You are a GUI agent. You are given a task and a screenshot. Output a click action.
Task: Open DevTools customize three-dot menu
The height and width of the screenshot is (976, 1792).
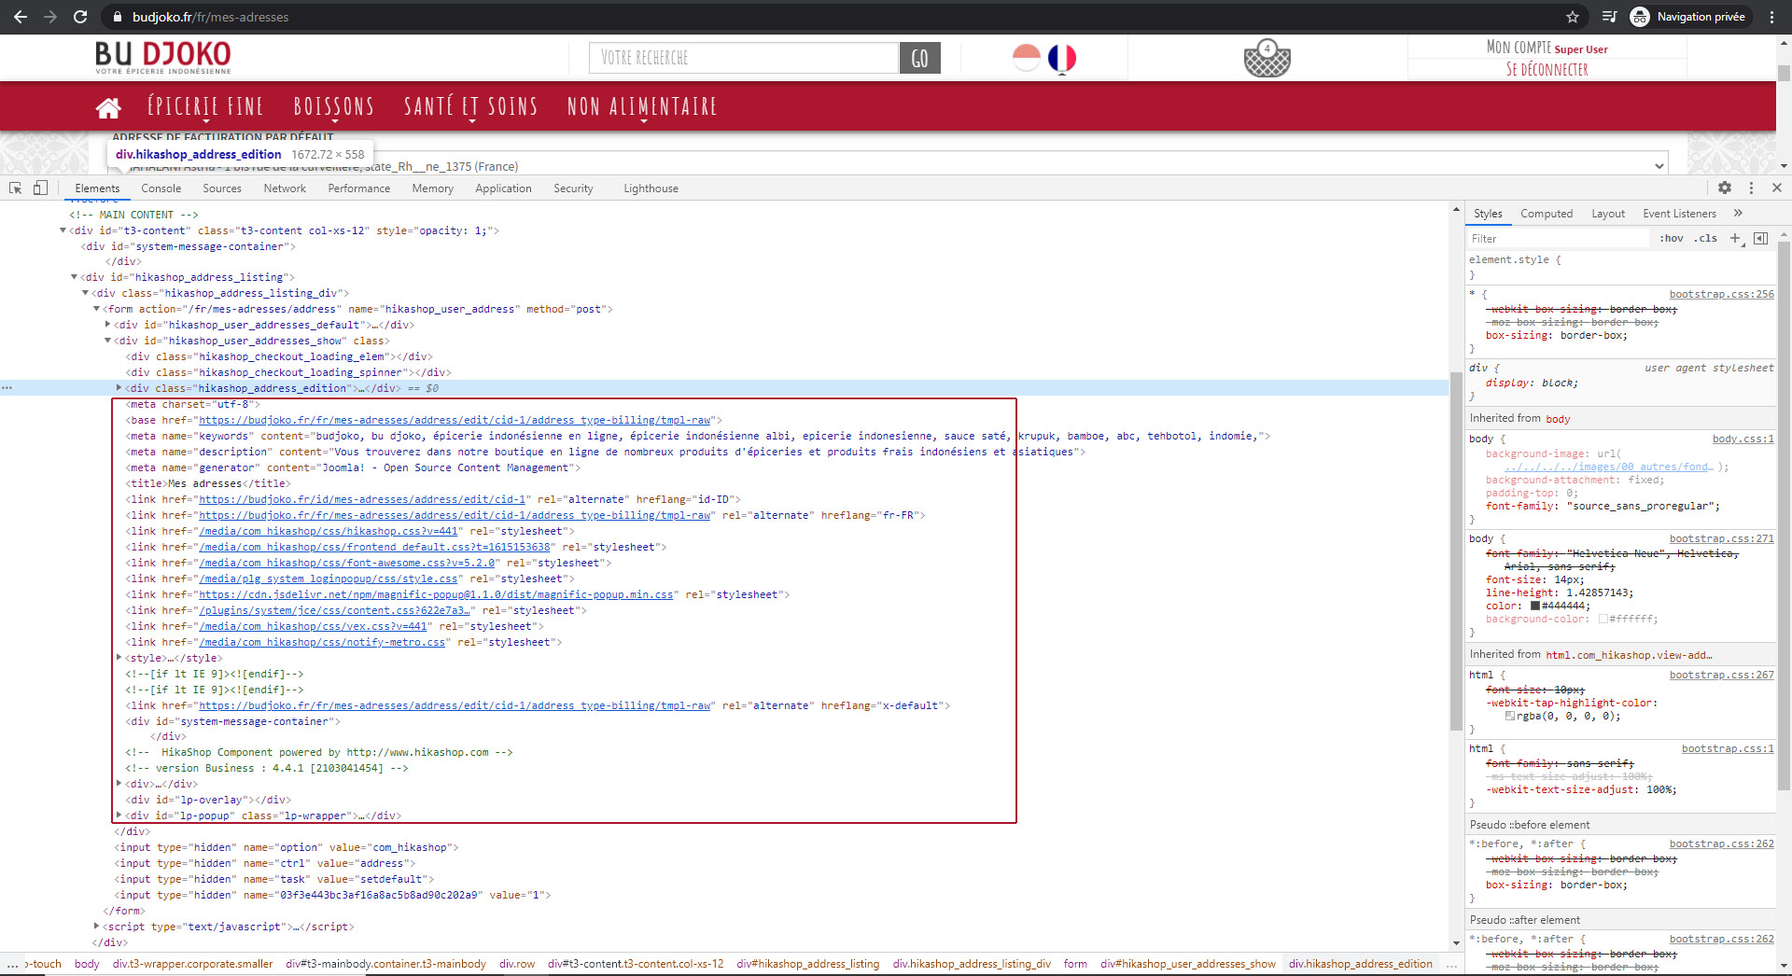(1751, 188)
